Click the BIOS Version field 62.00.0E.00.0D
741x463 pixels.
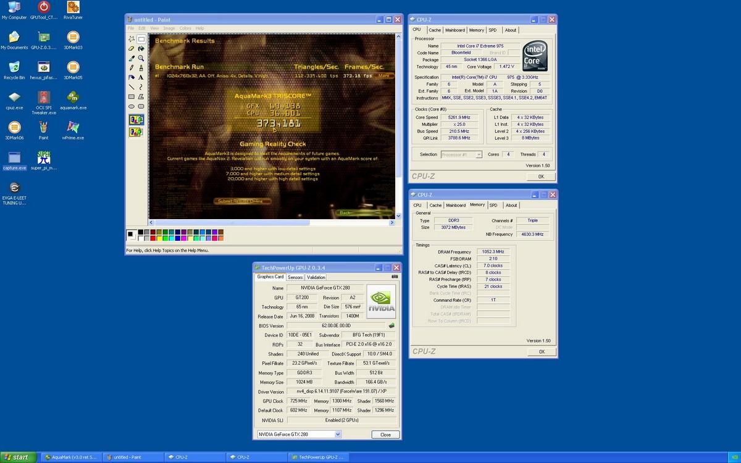(336, 325)
